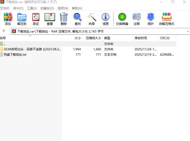
Task: Show archive Info (信息) icon
Action: tap(105, 19)
